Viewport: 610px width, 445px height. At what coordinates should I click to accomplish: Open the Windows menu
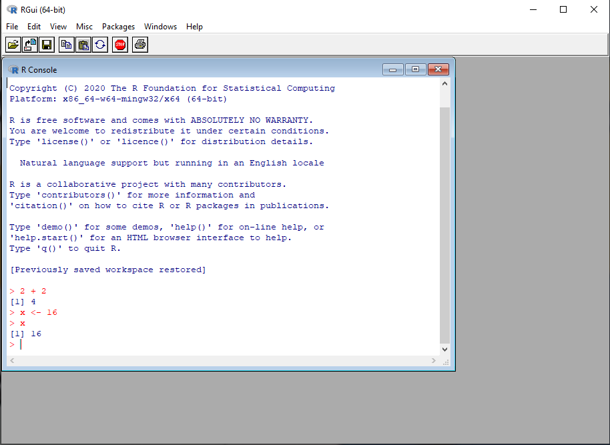pos(160,27)
